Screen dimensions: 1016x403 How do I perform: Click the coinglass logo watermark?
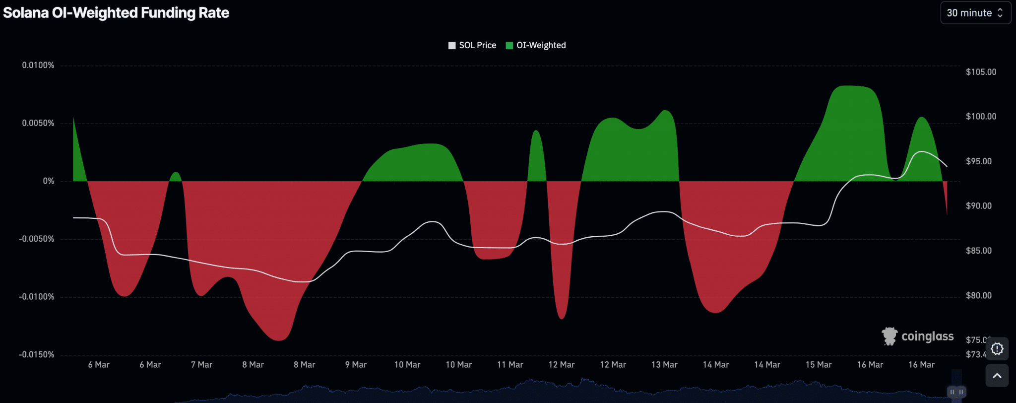[918, 336]
